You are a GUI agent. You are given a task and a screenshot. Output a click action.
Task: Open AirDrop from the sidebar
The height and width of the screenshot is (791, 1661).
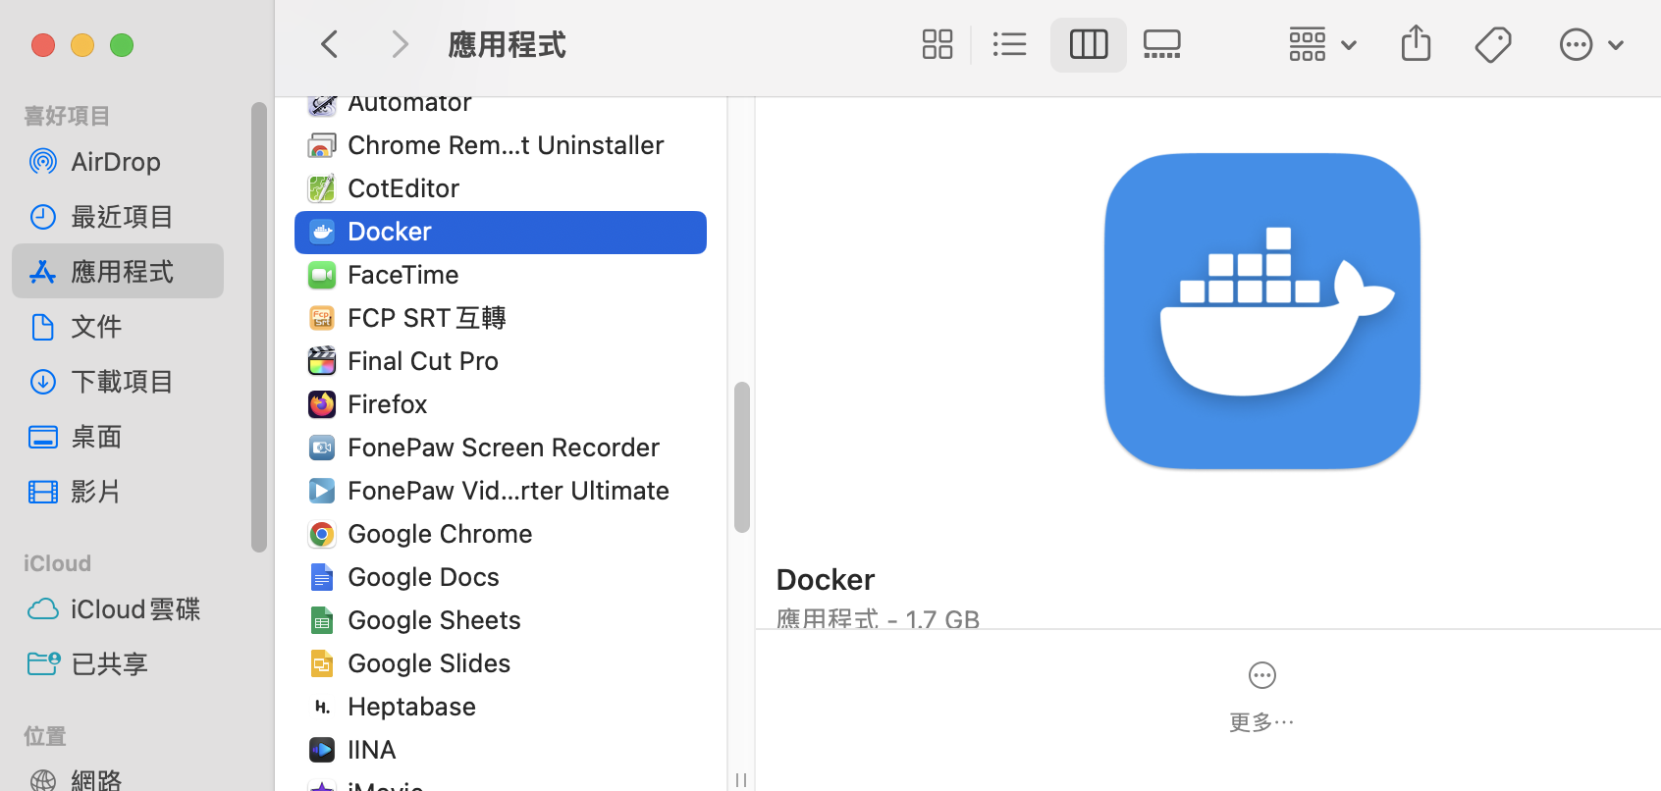(x=115, y=162)
